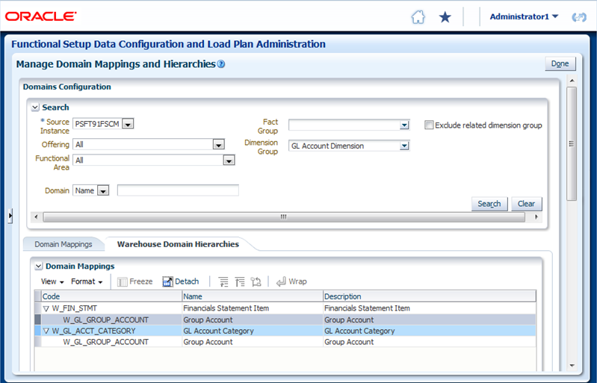Select W_GL_GROUP_ACCOUNT under W_GL_ACCT_CATEGORY
Screen dimensions: 597x383
tap(106, 342)
